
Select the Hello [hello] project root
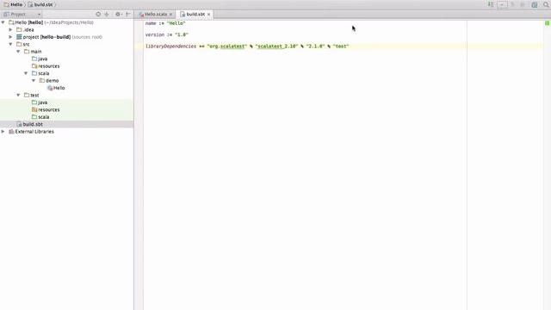point(51,22)
